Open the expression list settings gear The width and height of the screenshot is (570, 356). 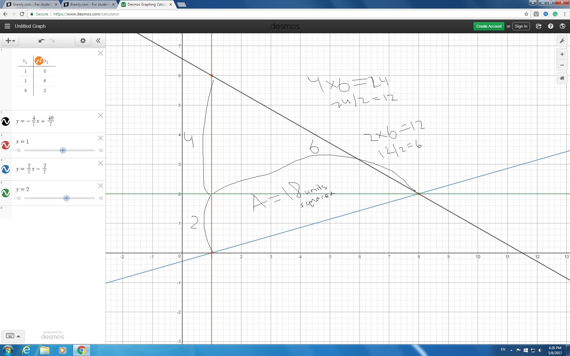point(83,41)
